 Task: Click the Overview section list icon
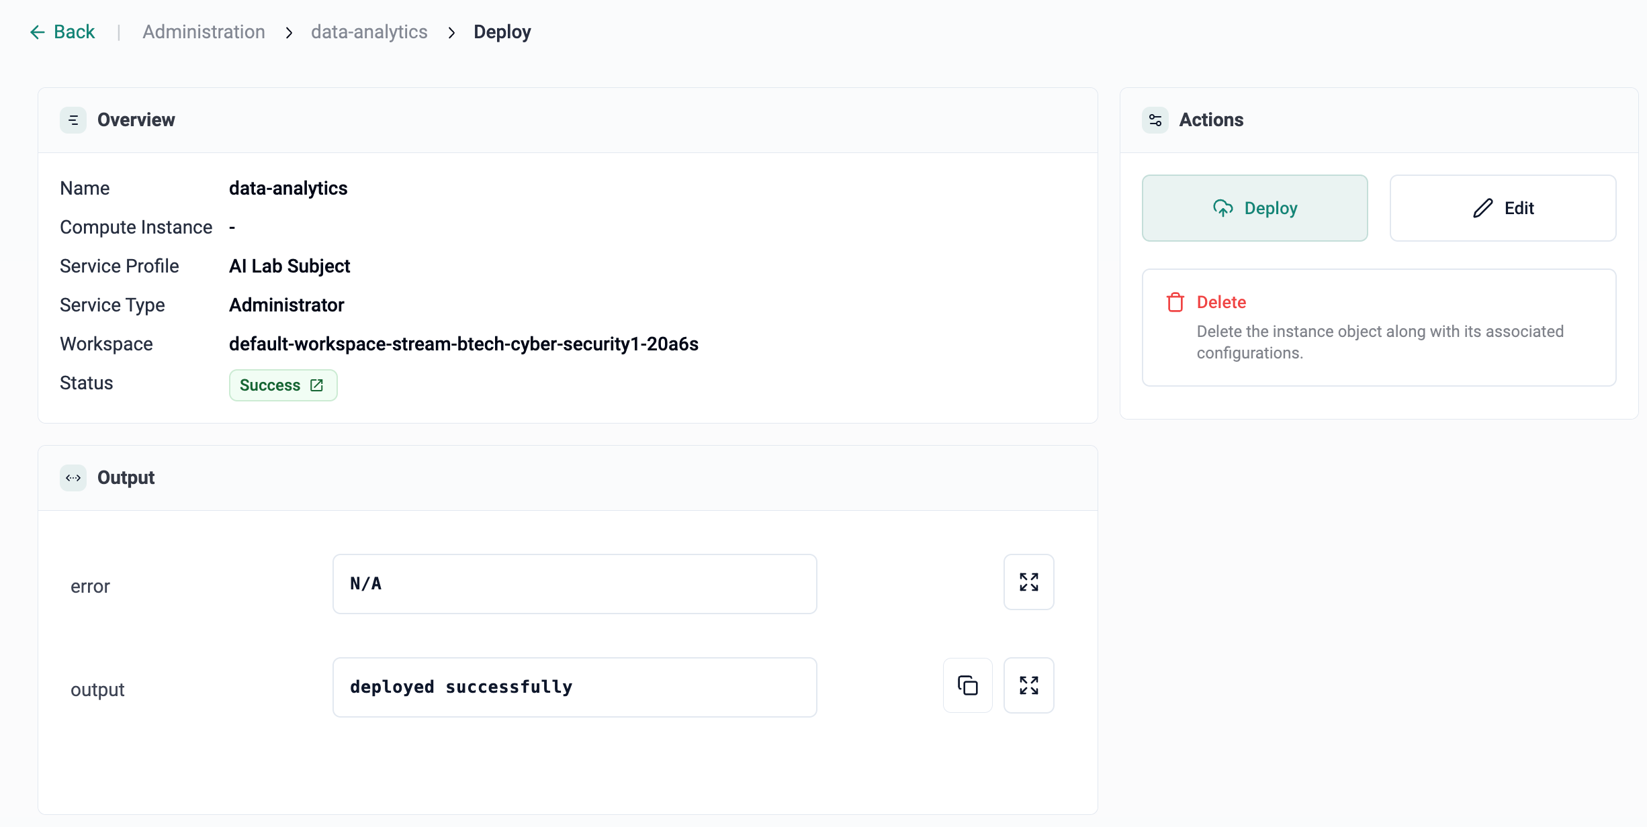point(73,120)
